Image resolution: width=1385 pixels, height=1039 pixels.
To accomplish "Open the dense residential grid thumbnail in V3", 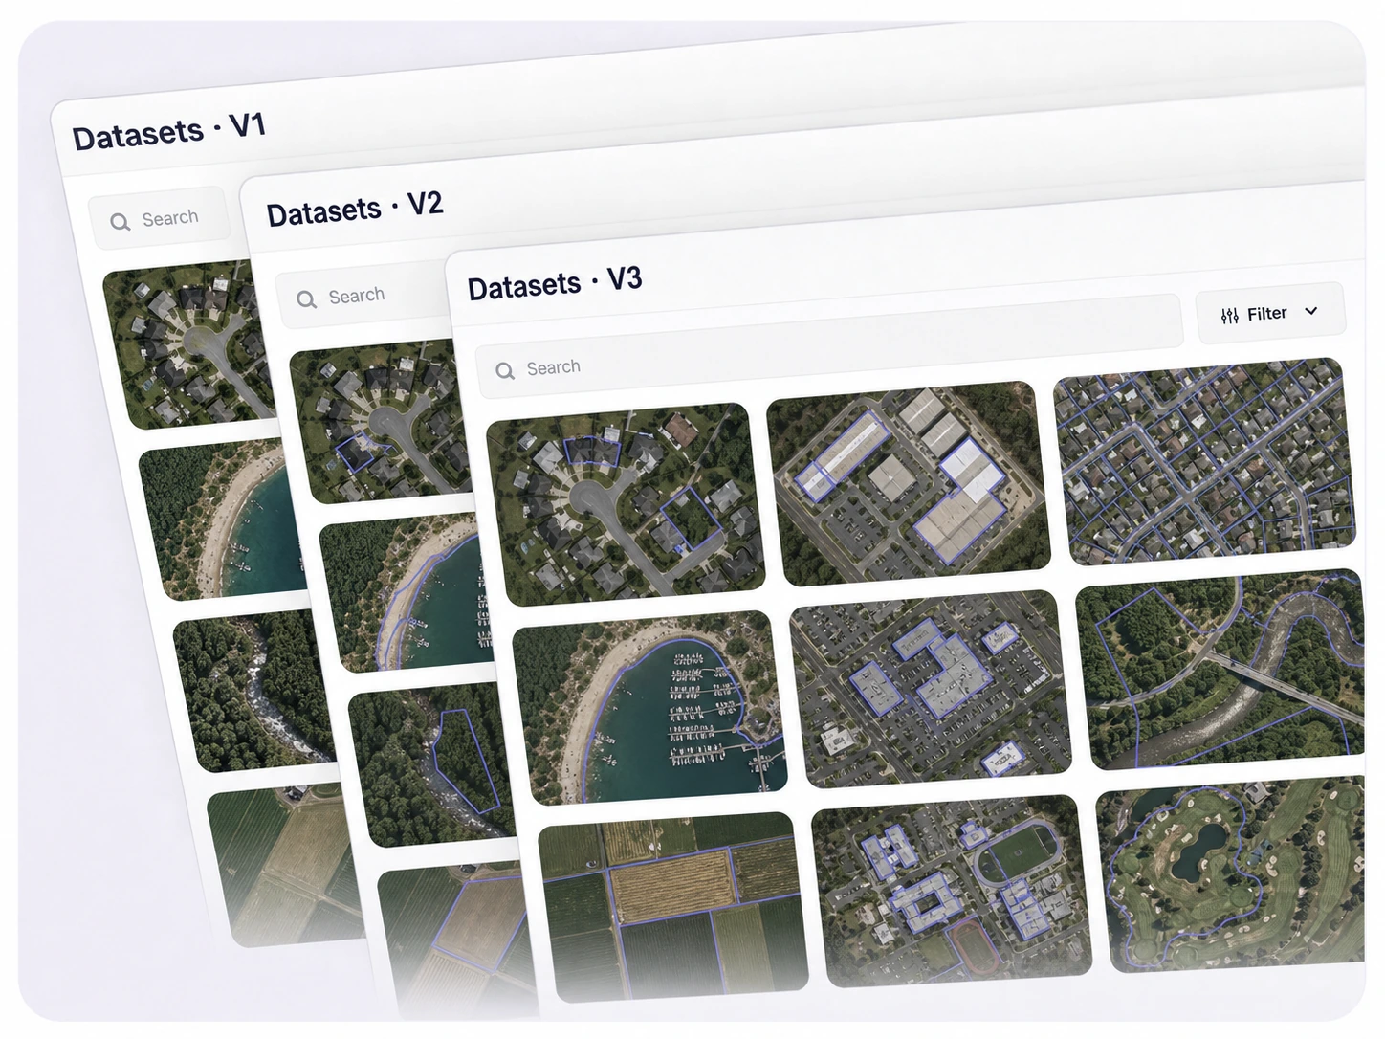I will click(1204, 461).
